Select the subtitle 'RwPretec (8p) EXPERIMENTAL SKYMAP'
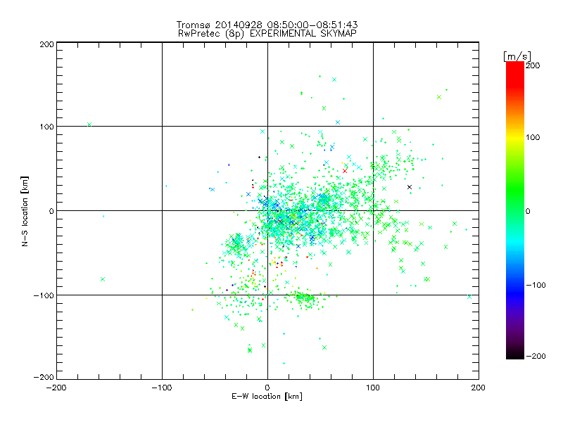This screenshot has width=563, height=422. pos(267,34)
